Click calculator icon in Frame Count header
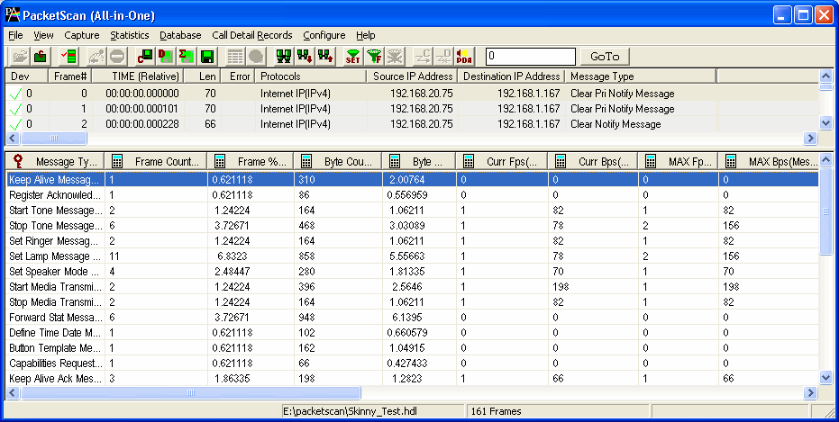Image resolution: width=839 pixels, height=422 pixels. [116, 161]
